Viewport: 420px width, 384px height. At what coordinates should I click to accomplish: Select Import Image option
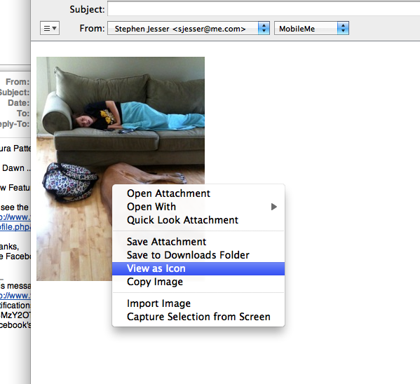click(x=198, y=303)
